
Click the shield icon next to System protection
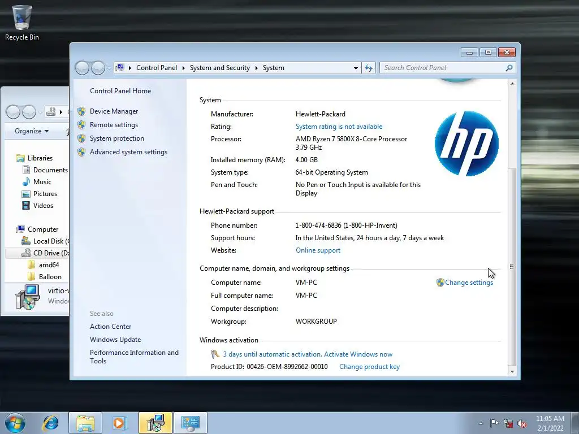[x=81, y=139]
